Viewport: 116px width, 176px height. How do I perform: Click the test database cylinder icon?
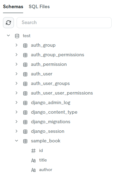click(x=17, y=36)
